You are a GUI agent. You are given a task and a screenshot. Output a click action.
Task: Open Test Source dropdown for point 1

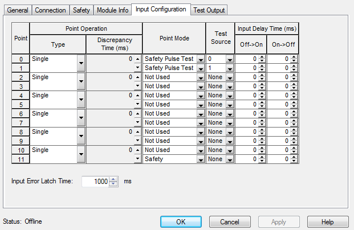pos(230,68)
